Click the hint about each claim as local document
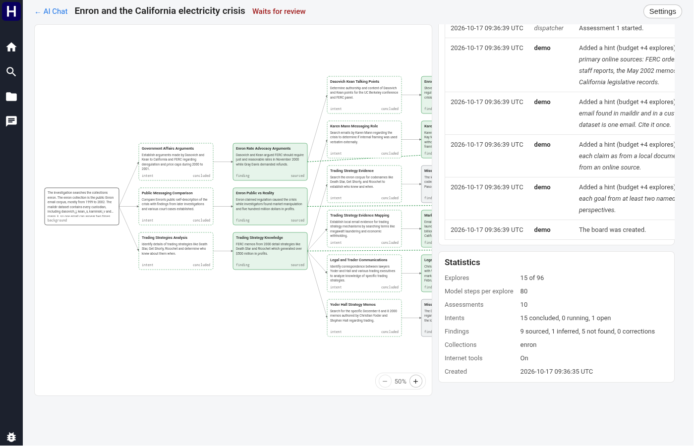Screen dimensions: 694x446 (627, 156)
